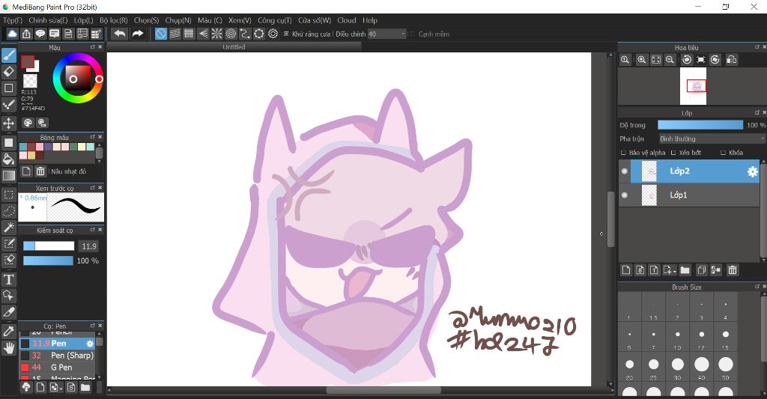Select the Magic Wand tool
The height and width of the screenshot is (399, 767).
coord(9,227)
